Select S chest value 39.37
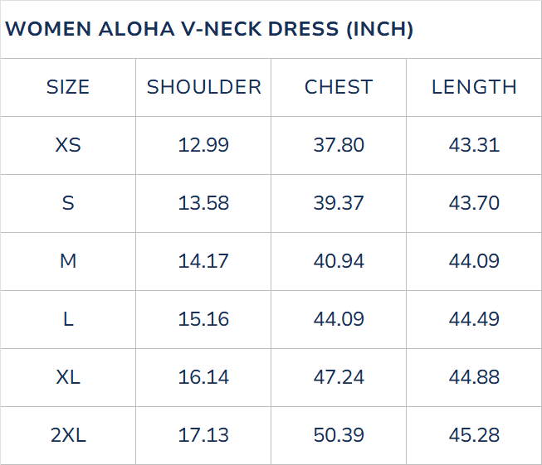542x465 pixels. [x=339, y=203]
